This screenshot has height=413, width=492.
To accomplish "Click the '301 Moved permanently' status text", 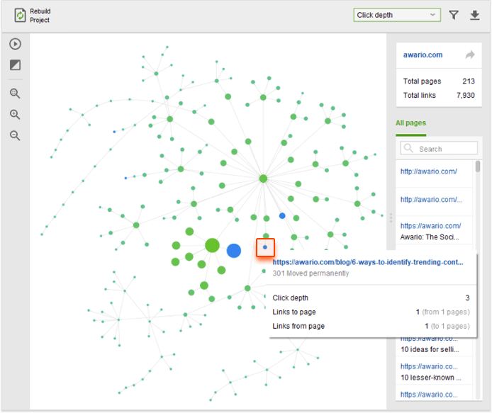I will pos(311,273).
